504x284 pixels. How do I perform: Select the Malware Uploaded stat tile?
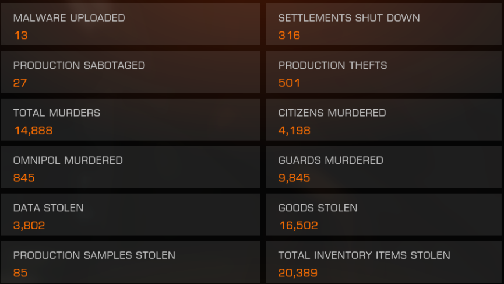click(x=131, y=24)
